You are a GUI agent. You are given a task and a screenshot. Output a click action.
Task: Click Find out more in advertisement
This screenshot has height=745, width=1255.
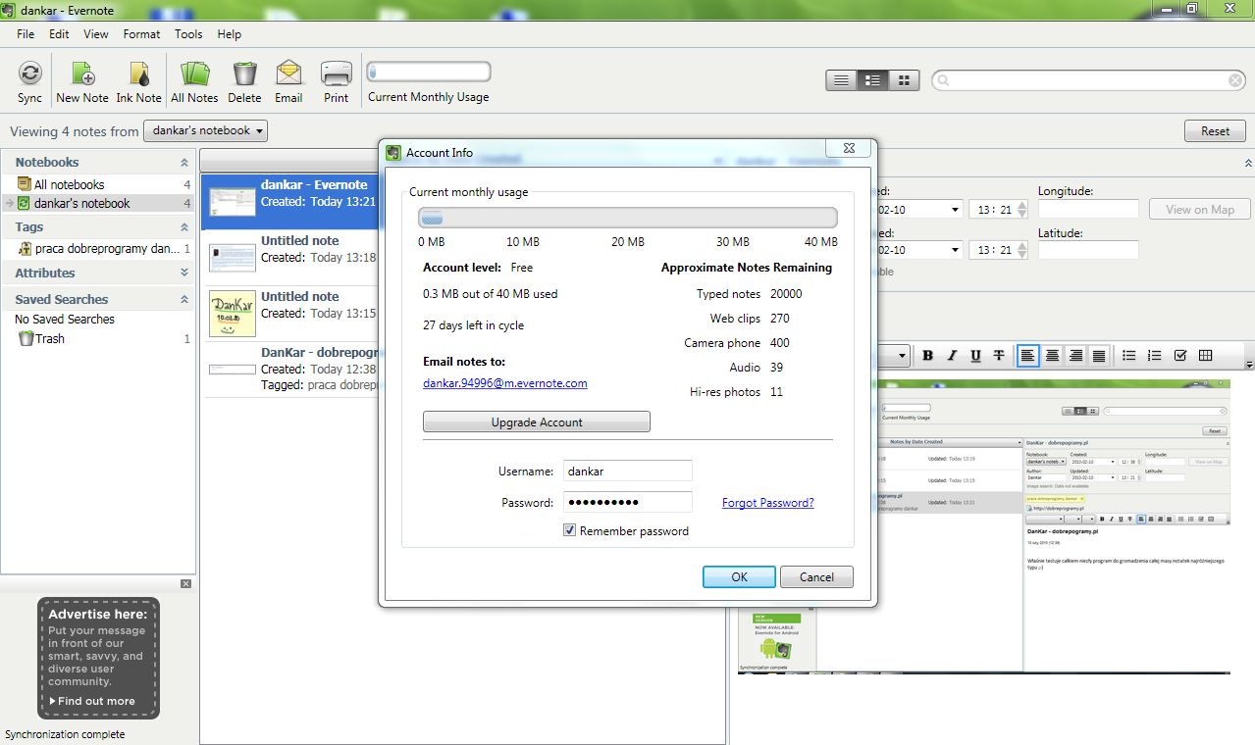92,701
